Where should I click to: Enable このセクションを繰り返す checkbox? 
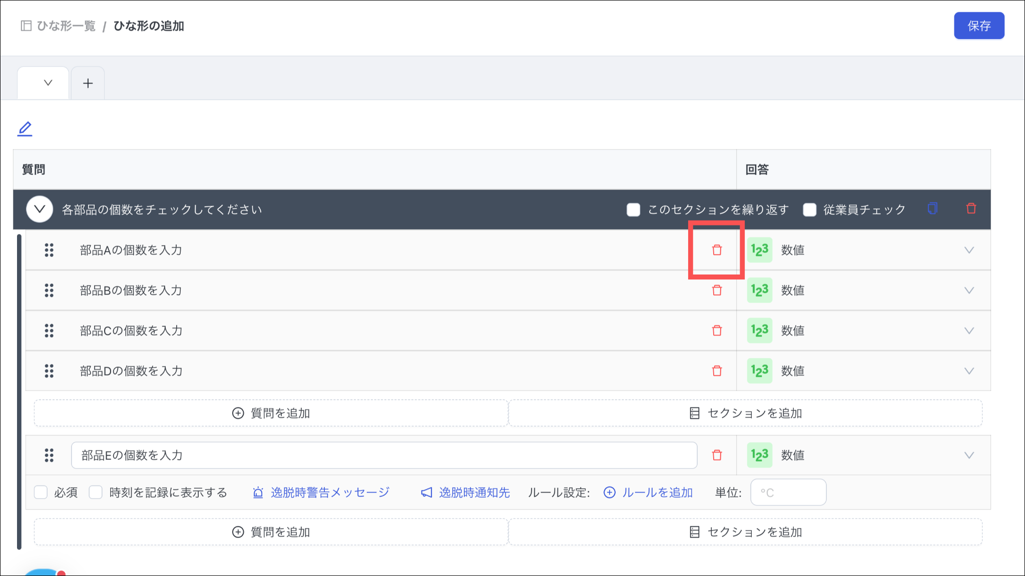633,209
